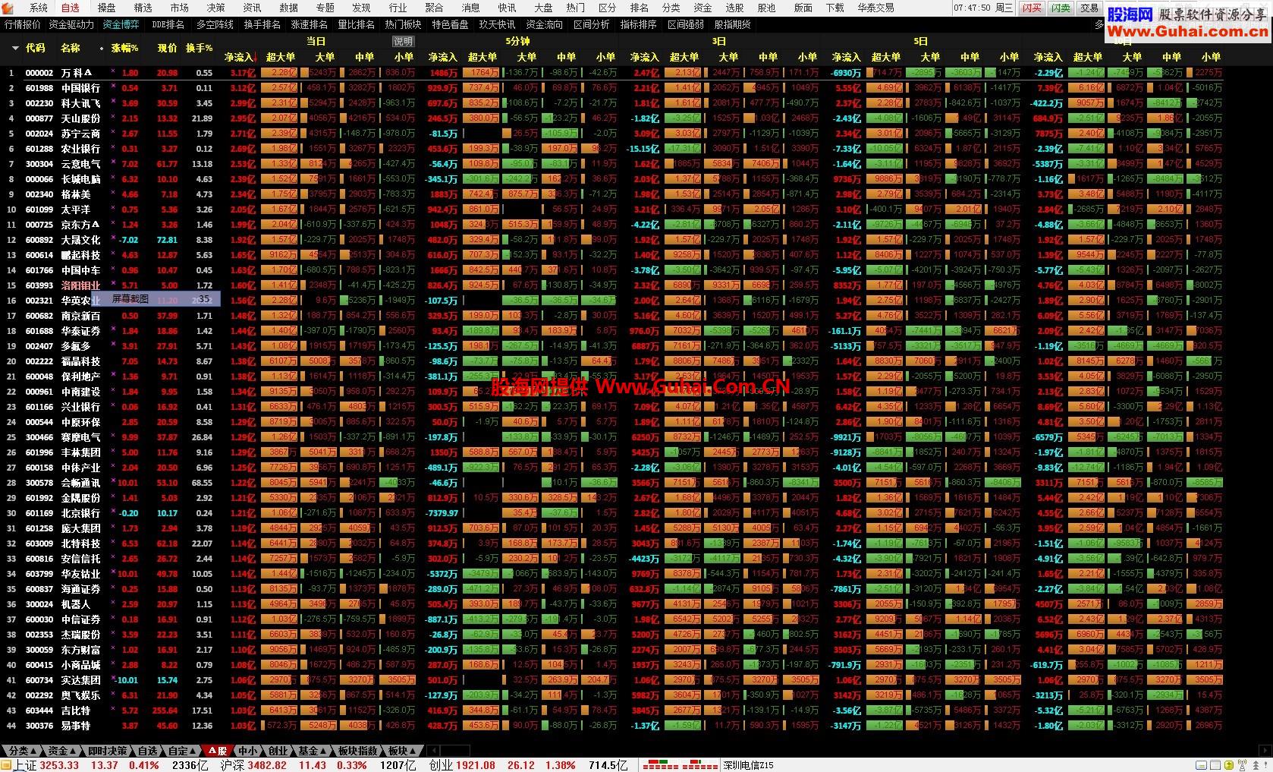Expand the 创业▲ bottom tab
The image size is (1273, 772).
click(x=278, y=751)
